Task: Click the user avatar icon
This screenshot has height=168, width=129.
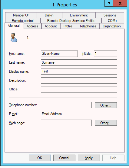Action: pos(14,37)
